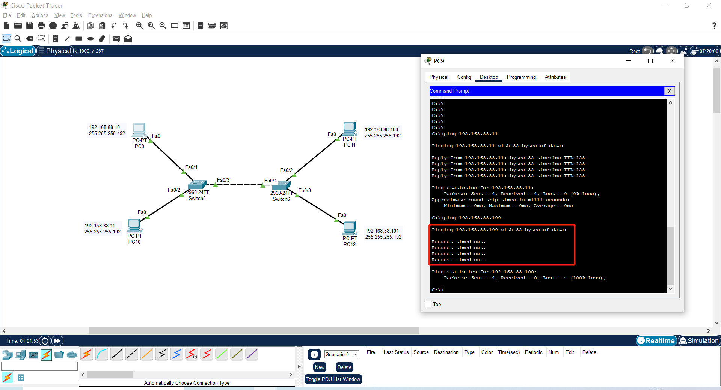Click scenario info icon
Image resolution: width=721 pixels, height=390 pixels.
tap(314, 354)
